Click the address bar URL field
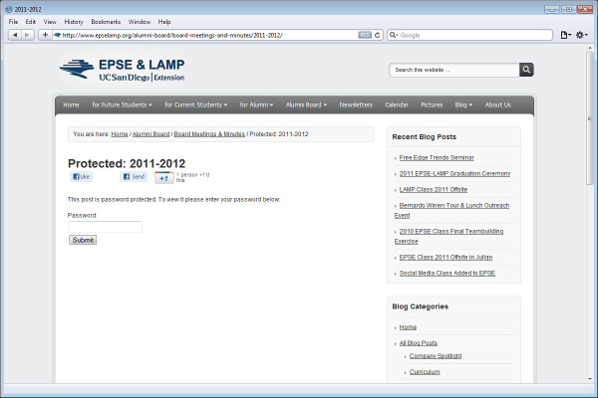This screenshot has width=598, height=398. tap(208, 35)
